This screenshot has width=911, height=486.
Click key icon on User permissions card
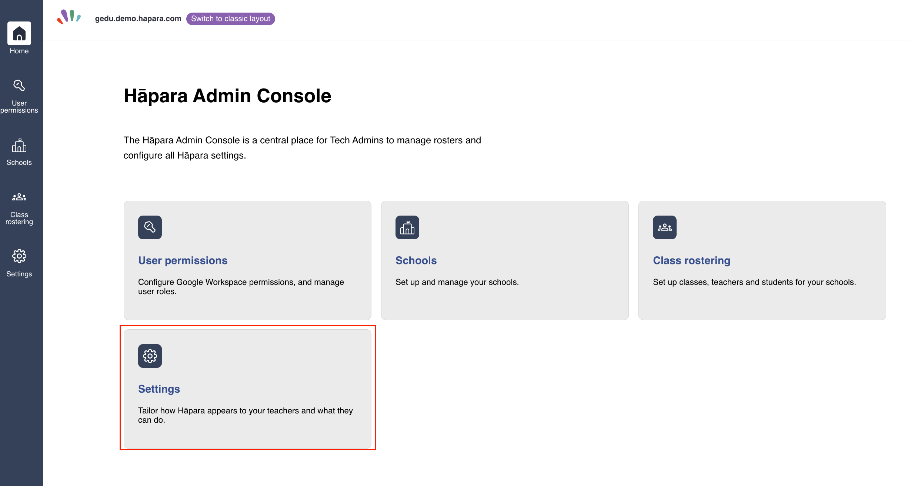coord(150,227)
